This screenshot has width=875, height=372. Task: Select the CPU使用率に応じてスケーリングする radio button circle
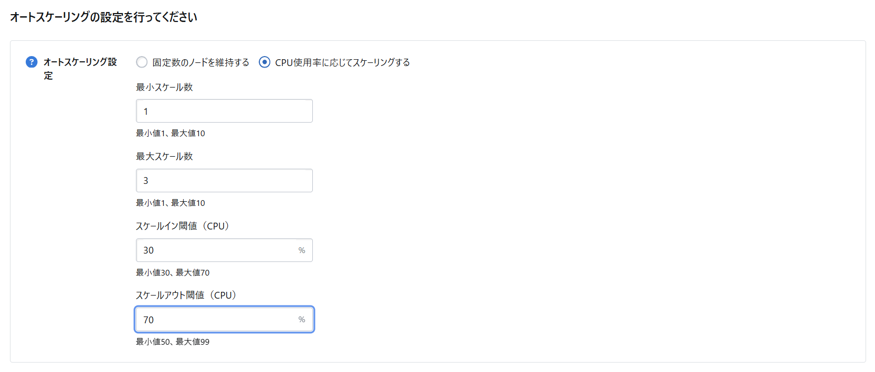(265, 62)
